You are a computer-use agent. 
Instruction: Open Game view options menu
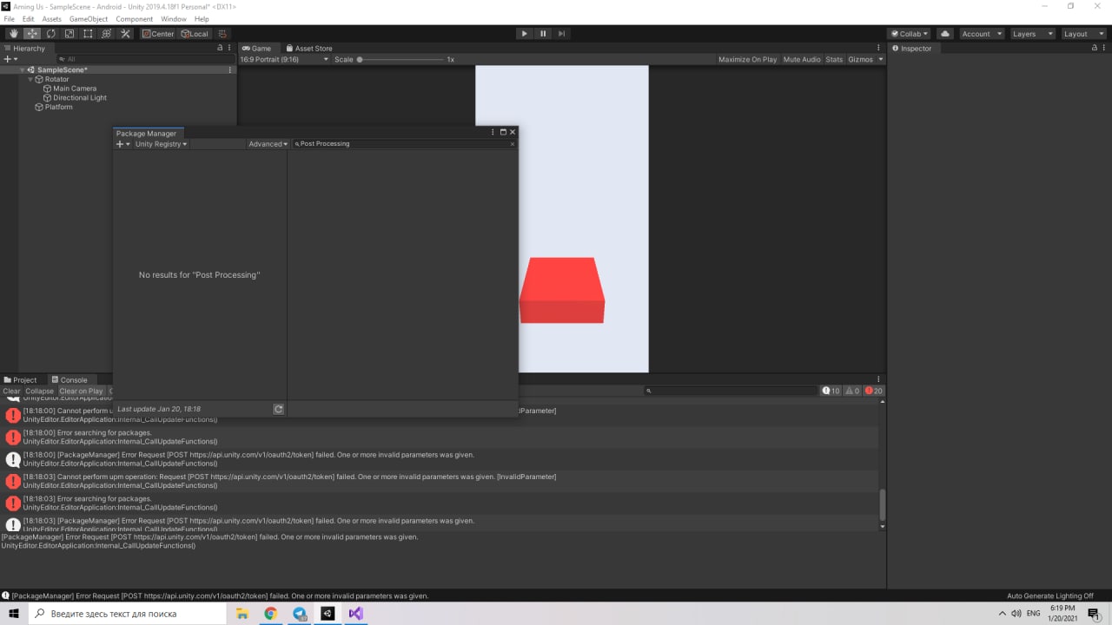(879, 48)
